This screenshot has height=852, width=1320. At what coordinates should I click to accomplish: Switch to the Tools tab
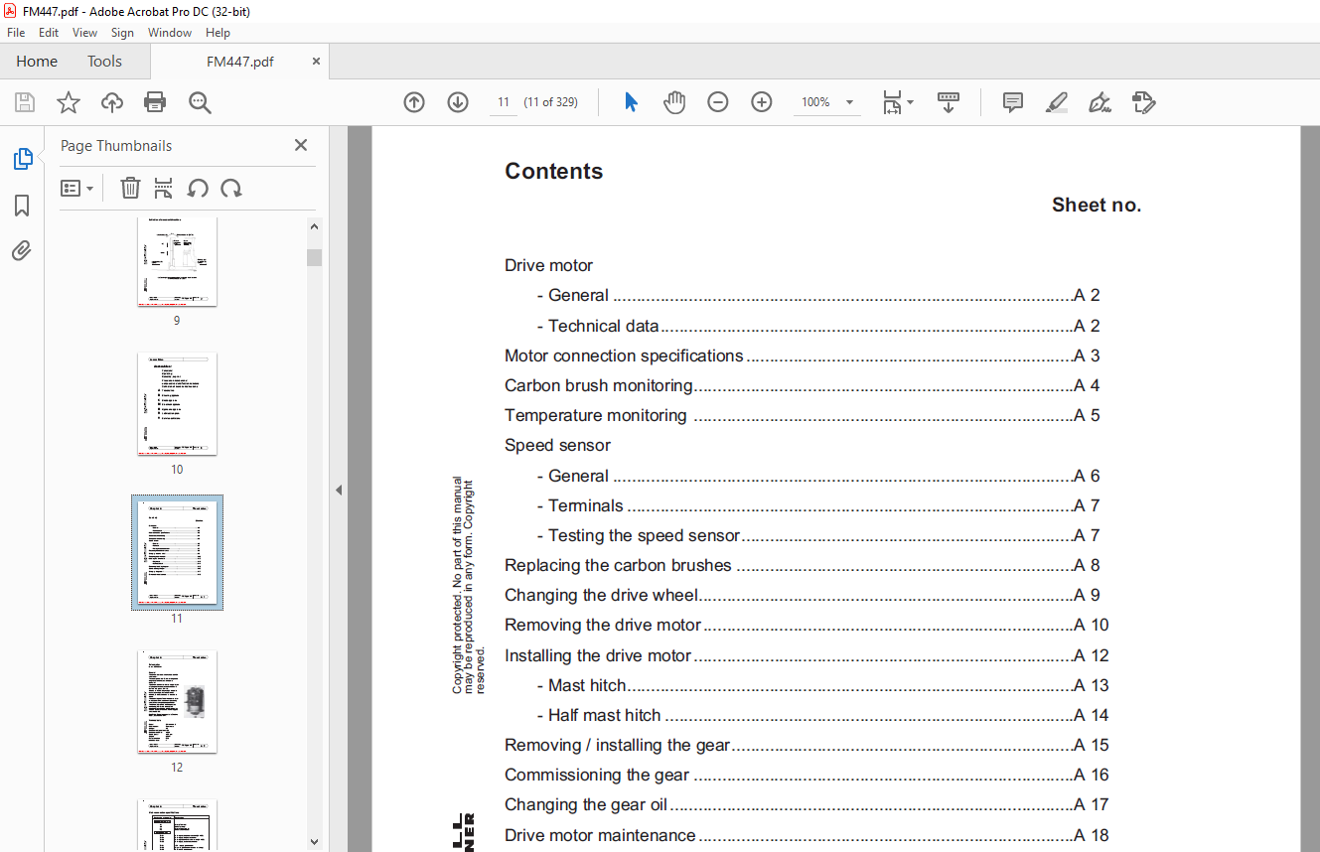(x=104, y=62)
